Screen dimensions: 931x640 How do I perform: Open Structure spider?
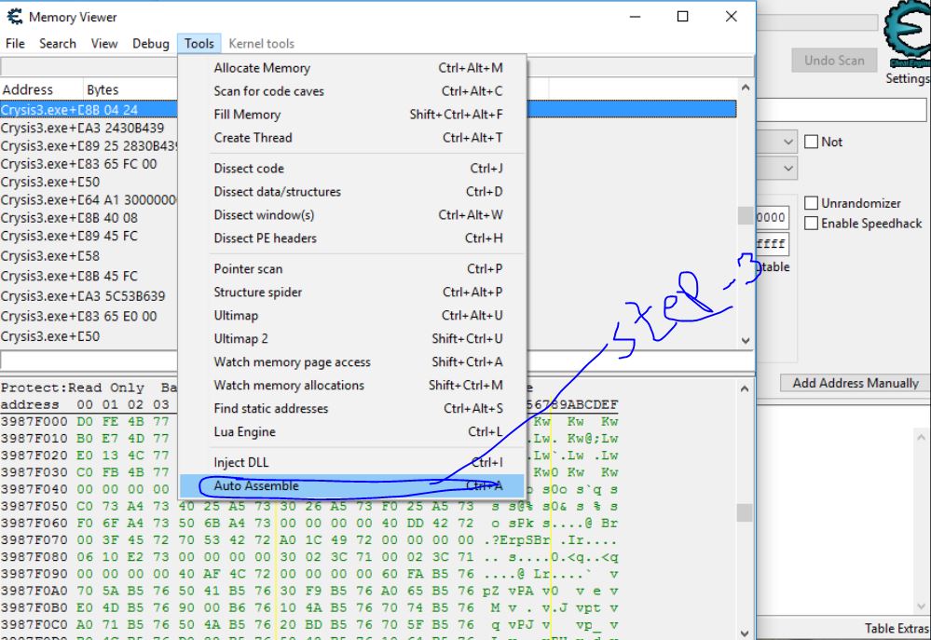click(x=352, y=292)
